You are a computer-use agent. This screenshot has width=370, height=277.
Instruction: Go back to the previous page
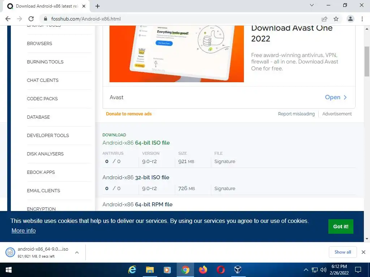click(x=8, y=19)
